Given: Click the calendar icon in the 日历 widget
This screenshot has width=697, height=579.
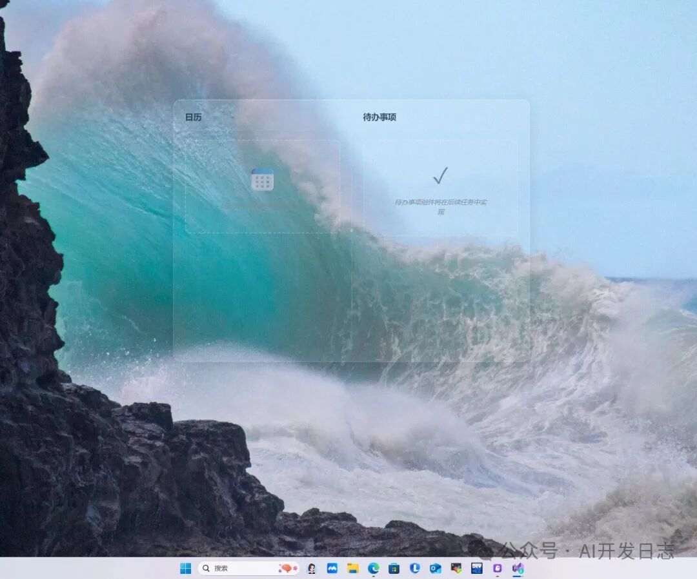Looking at the screenshot, I should [262, 179].
